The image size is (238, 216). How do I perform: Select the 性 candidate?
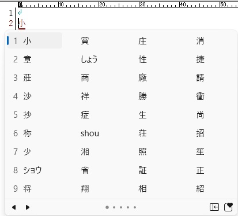(142, 59)
